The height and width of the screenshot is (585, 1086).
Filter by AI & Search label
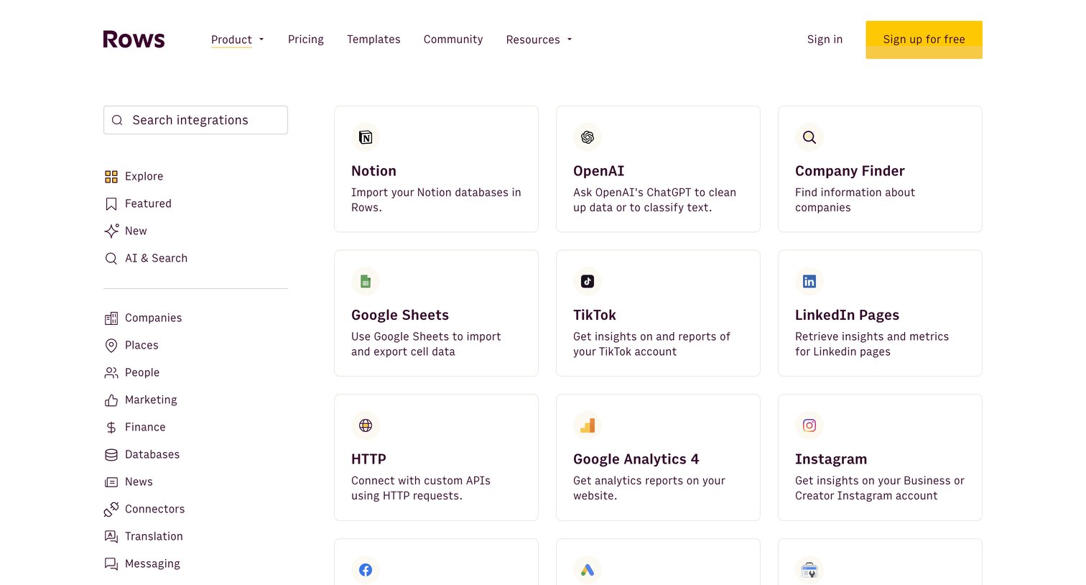pos(156,259)
